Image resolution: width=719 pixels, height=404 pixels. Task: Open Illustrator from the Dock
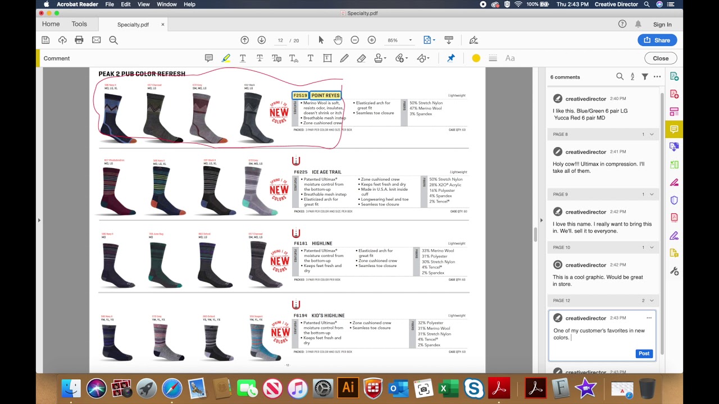tap(348, 388)
